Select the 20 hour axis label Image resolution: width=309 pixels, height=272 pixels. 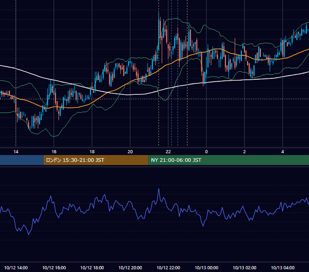point(130,152)
